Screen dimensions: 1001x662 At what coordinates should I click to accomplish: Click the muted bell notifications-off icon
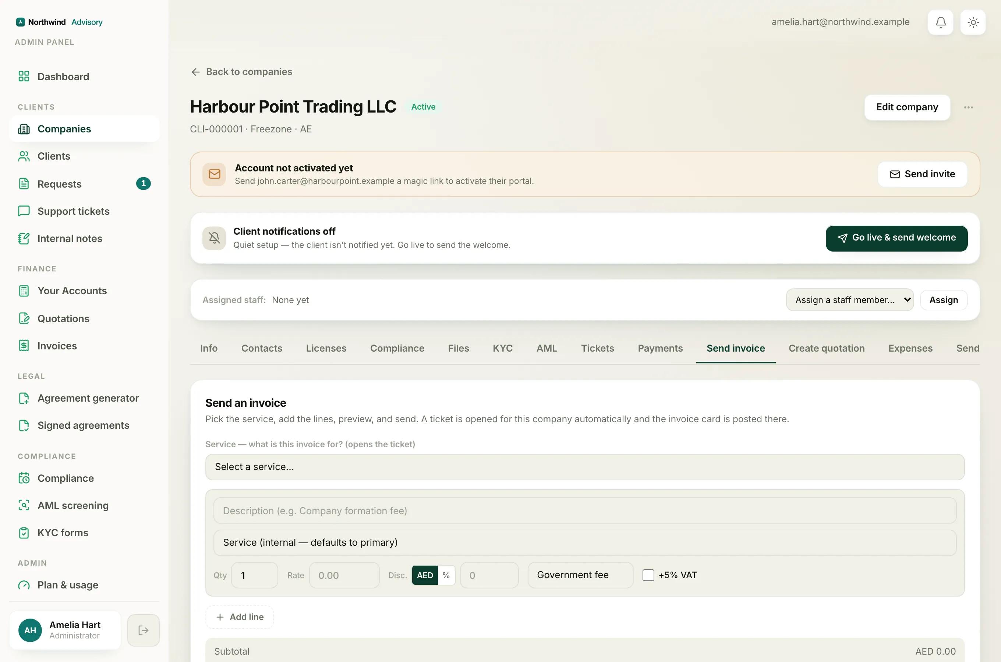click(x=214, y=238)
